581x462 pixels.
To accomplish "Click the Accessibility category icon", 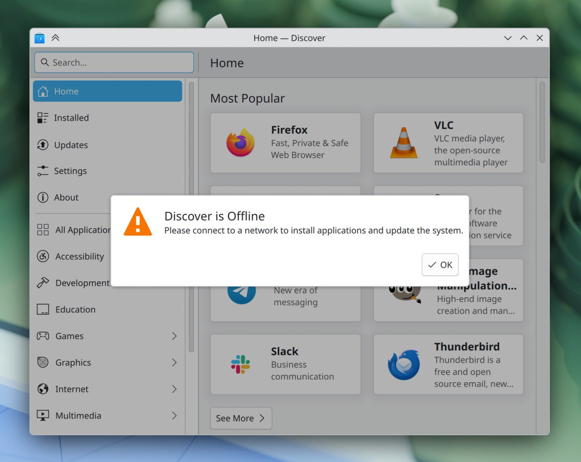I will (x=43, y=256).
